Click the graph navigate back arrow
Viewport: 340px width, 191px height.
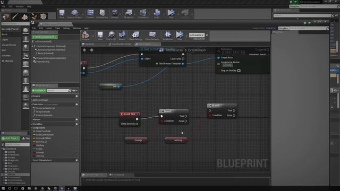tap(84, 50)
